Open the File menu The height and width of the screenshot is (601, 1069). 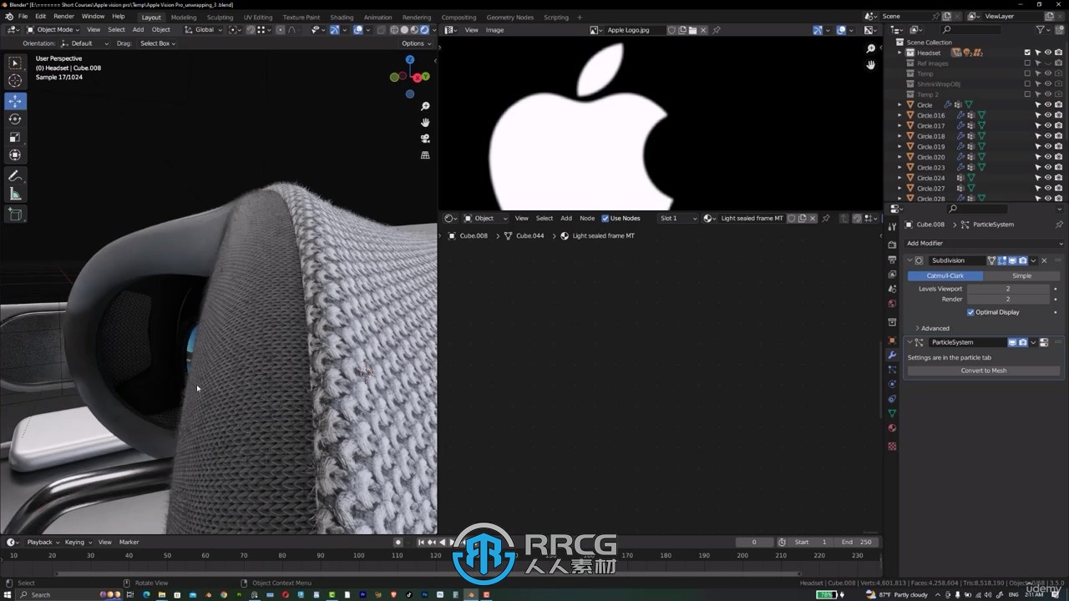[23, 17]
